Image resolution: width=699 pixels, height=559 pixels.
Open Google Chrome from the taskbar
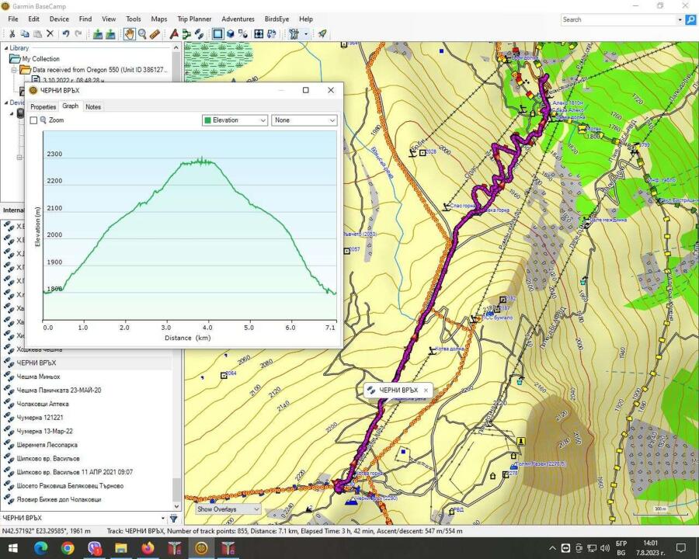pyautogui.click(x=68, y=548)
